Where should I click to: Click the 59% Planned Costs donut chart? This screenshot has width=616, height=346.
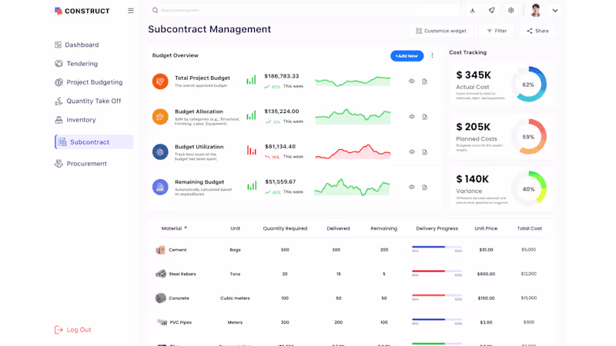[x=529, y=137]
